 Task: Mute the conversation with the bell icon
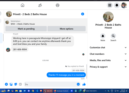[x=103, y=36]
